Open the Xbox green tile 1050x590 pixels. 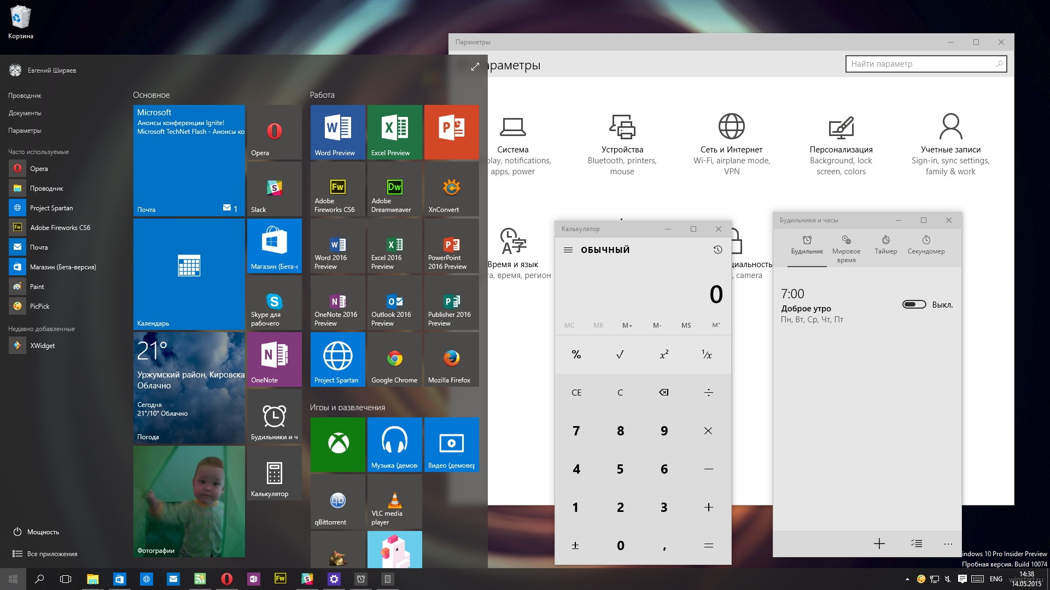[337, 445]
